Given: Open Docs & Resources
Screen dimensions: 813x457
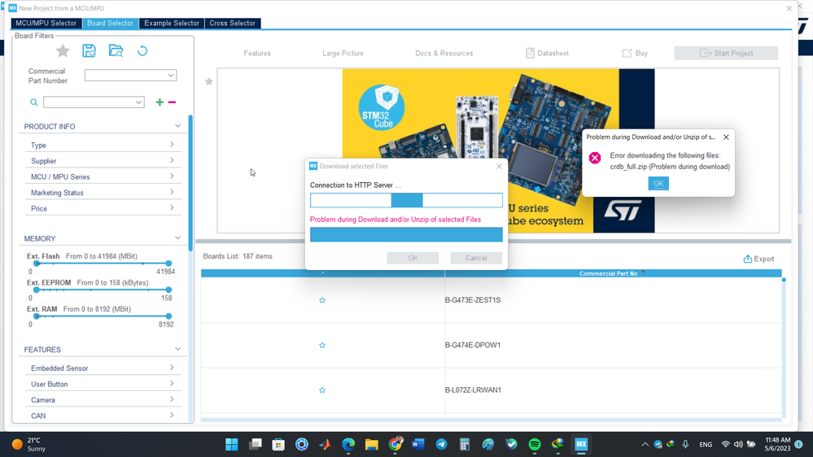Looking at the screenshot, I should 444,54.
